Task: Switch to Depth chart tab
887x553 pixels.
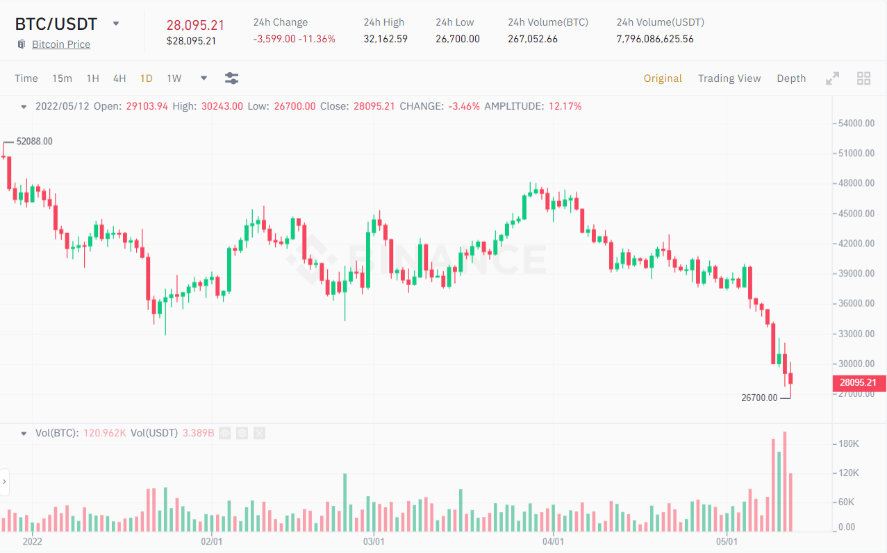Action: (x=791, y=78)
